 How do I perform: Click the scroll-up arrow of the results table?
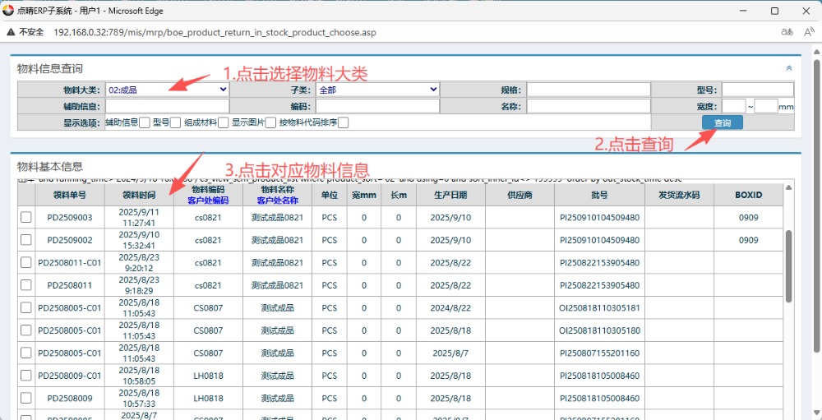(789, 187)
